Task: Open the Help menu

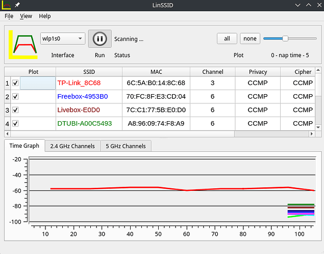Action: (45, 16)
